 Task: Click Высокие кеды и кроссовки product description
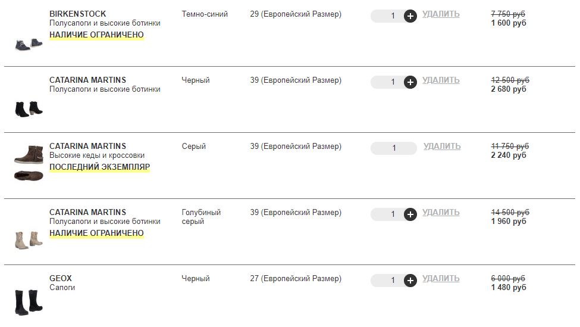pyautogui.click(x=97, y=155)
